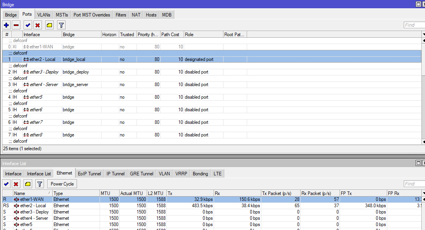Enable selected bridge port with blue checkmark
This screenshot has width=425, height=230.
(28, 25)
